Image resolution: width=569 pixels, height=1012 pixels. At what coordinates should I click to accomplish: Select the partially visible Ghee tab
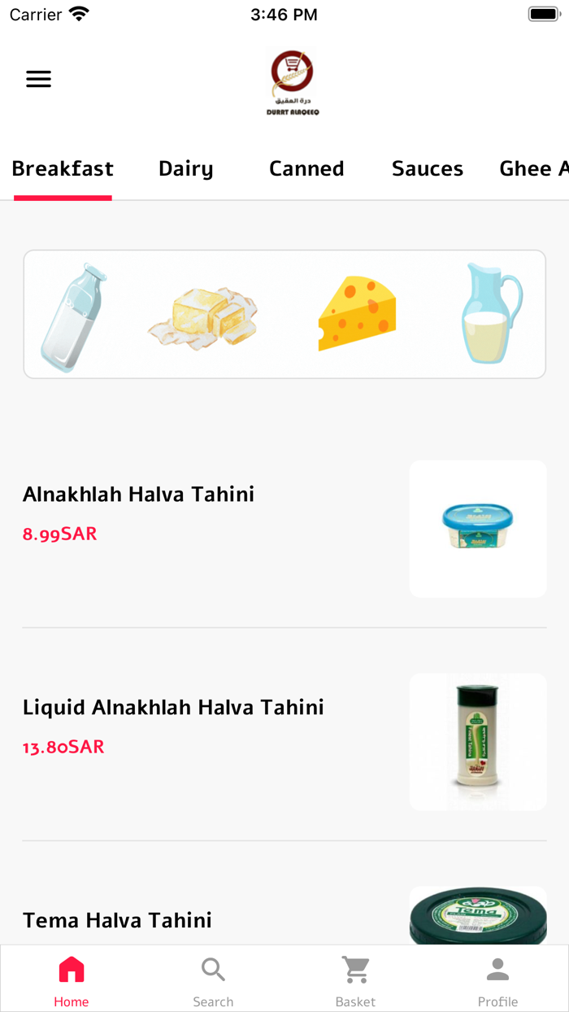coord(533,168)
